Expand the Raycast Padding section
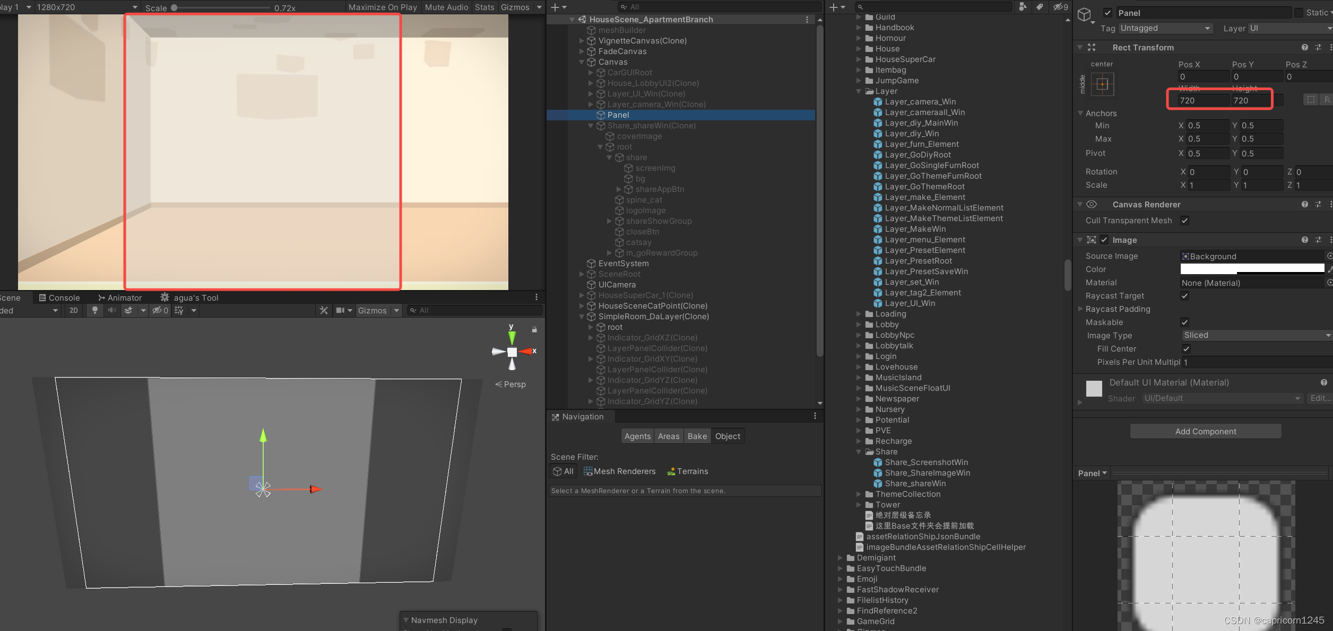 point(1080,309)
